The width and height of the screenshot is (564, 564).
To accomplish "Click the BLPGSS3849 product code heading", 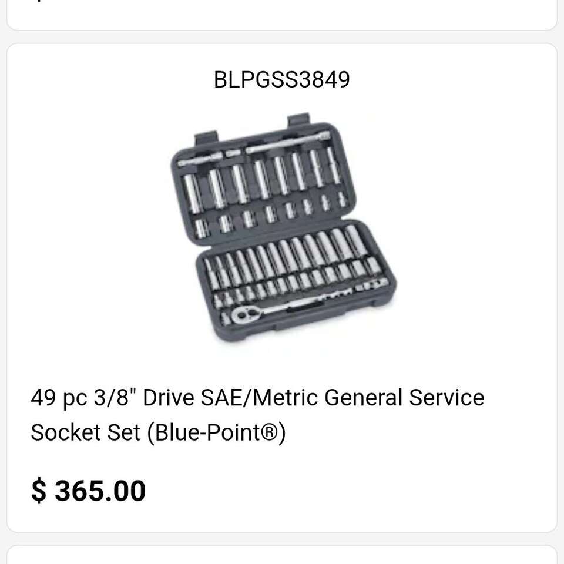I will pyautogui.click(x=282, y=78).
